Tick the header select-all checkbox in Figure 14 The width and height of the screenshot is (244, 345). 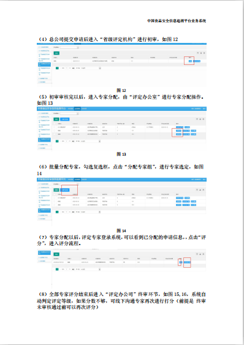[x=55, y=194]
